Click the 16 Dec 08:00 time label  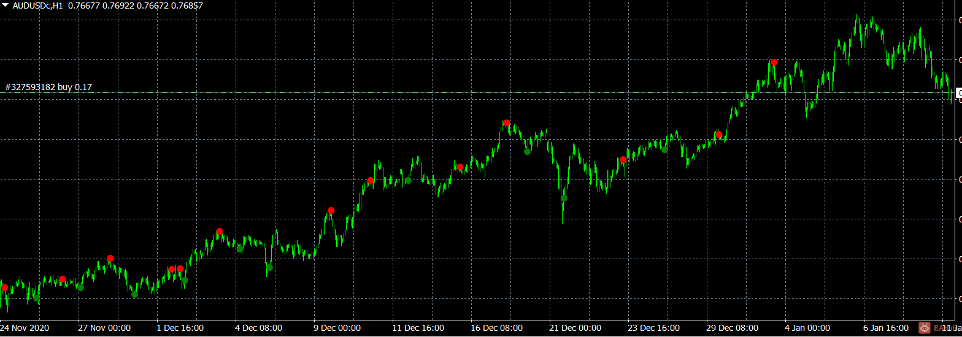tap(496, 328)
